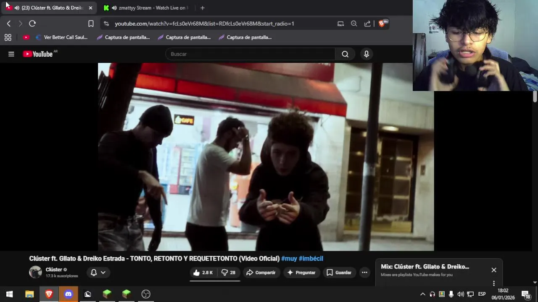Open the three-dot more actions menu beside Guardar
This screenshot has width=538, height=302.
(x=364, y=273)
